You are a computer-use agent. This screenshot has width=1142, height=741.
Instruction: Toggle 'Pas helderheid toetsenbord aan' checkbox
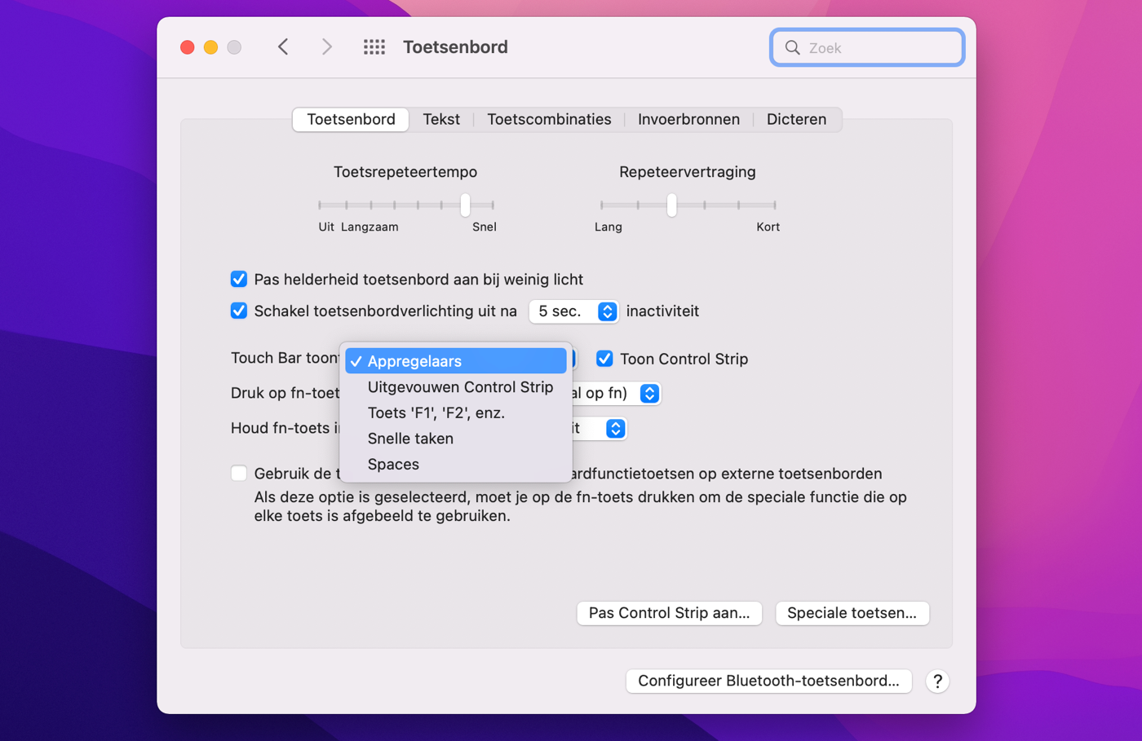(238, 279)
